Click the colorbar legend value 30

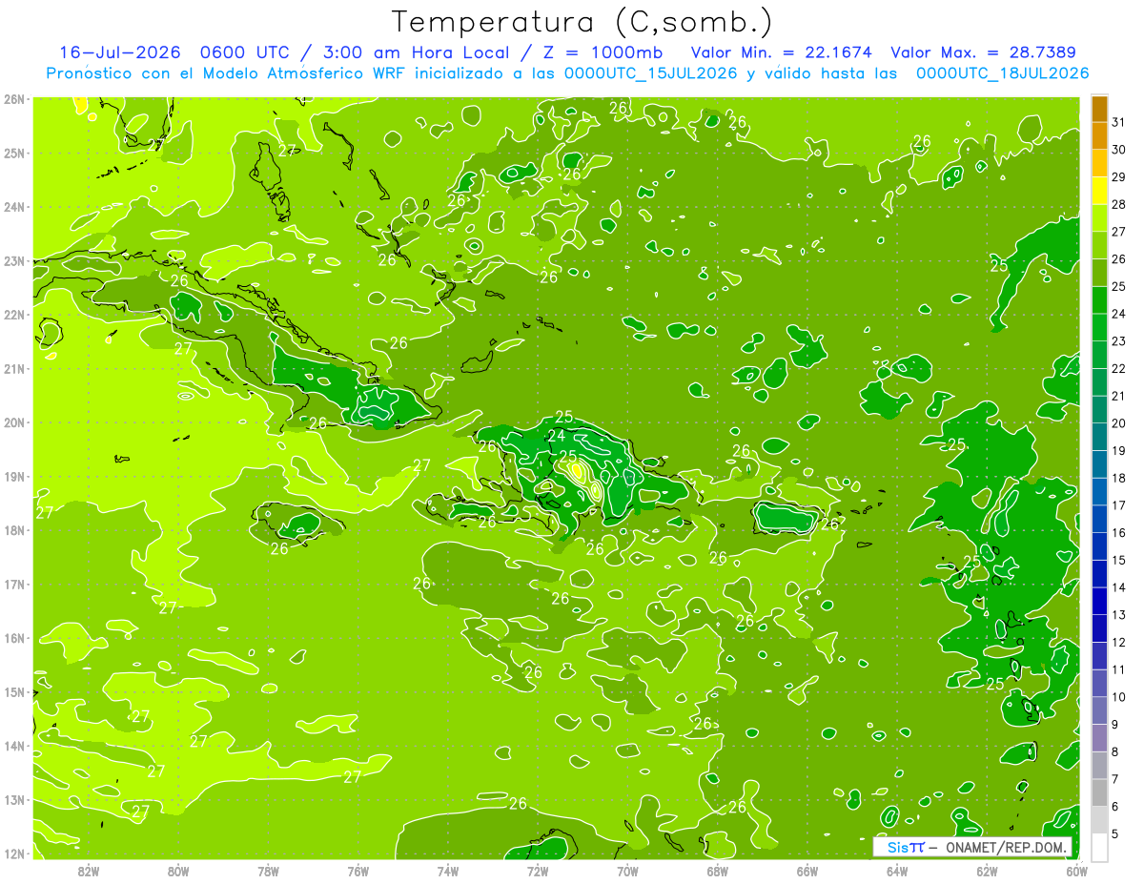tap(1118, 150)
